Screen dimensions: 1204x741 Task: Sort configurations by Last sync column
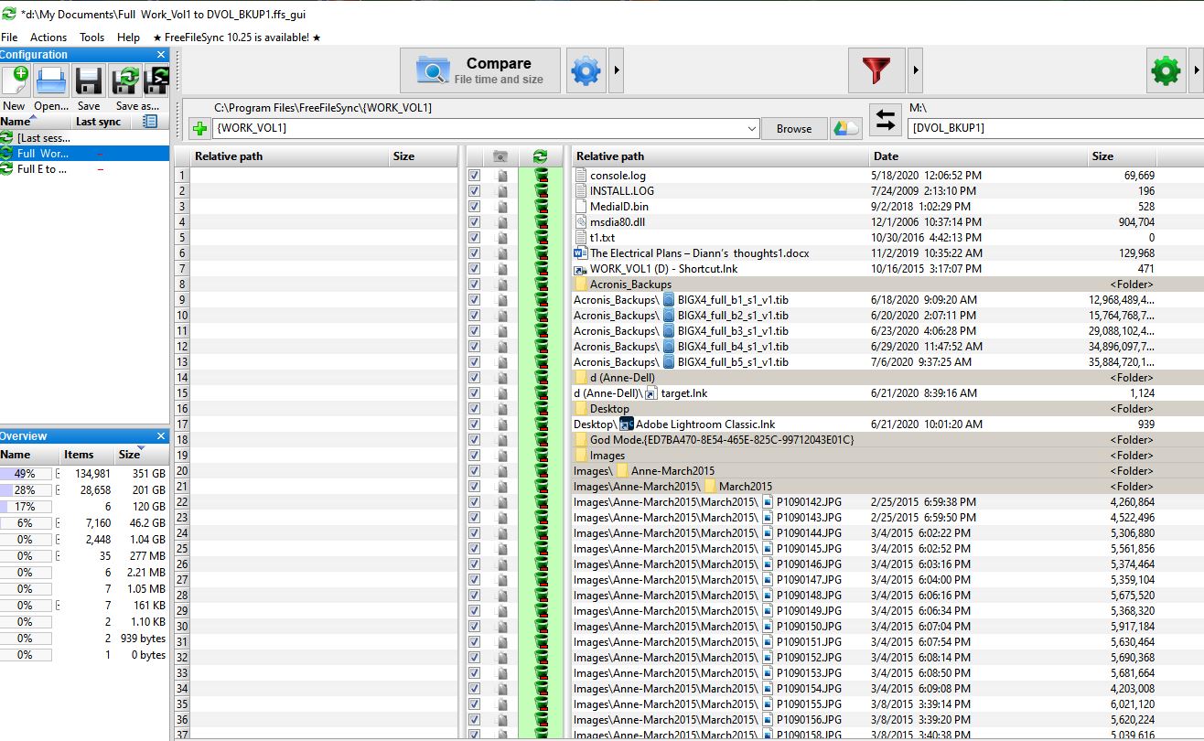[x=98, y=122]
